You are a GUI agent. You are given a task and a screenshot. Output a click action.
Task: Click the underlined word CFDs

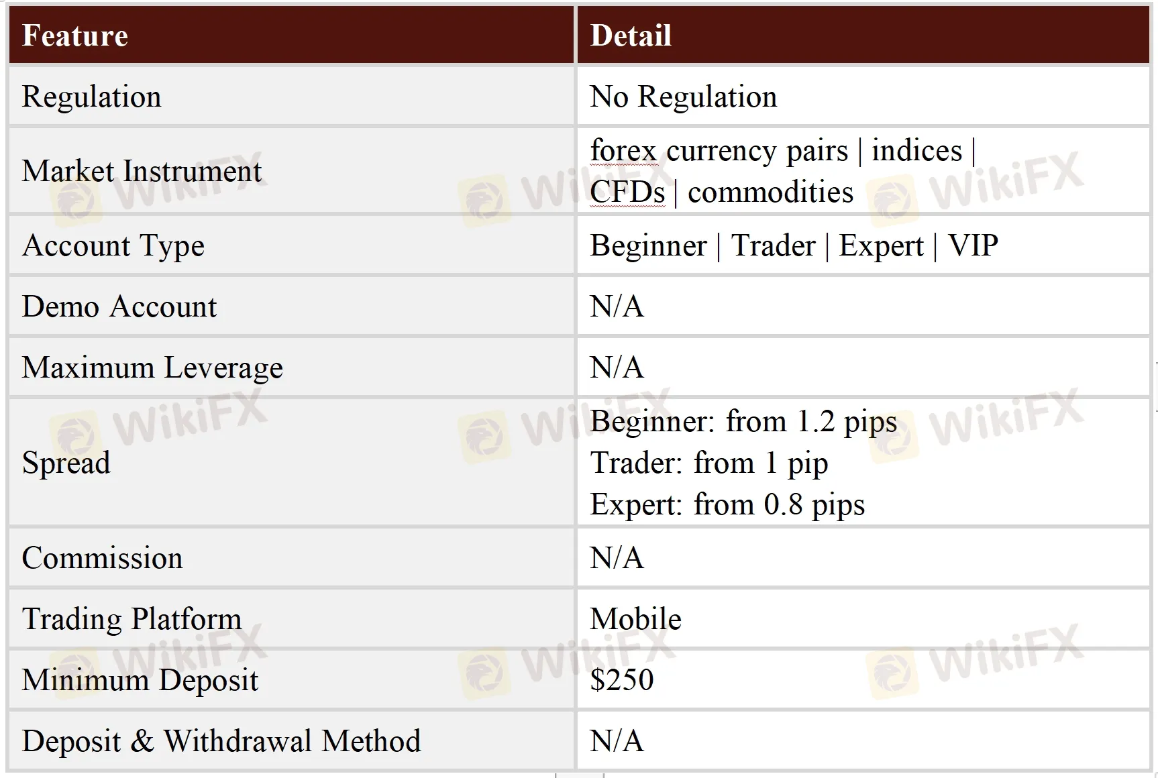(627, 192)
